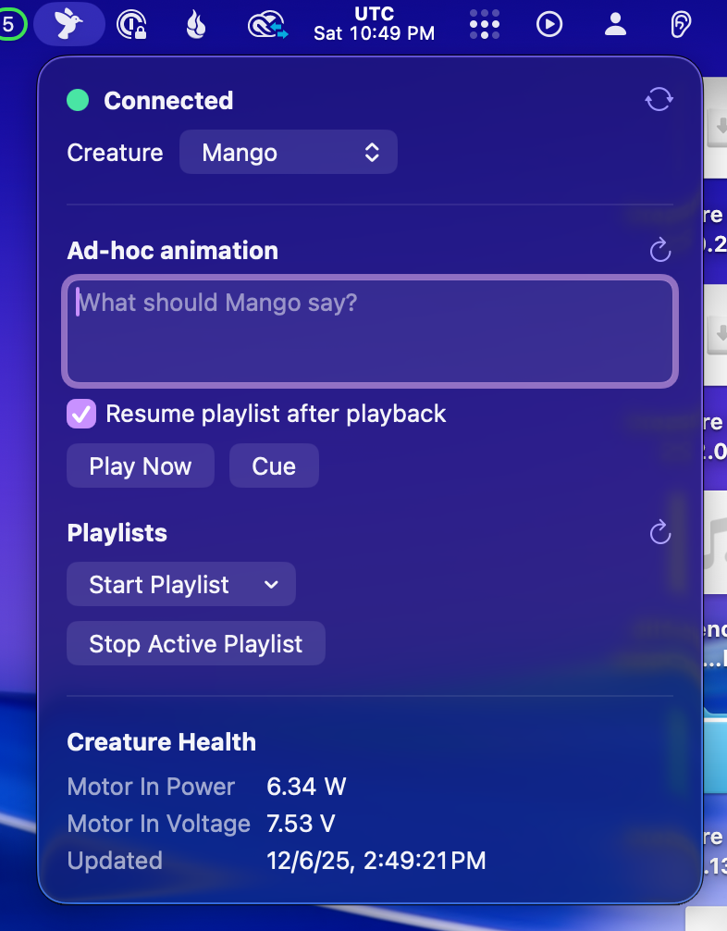Click the What should Mango say field
The width and height of the screenshot is (727, 931).
tap(370, 331)
